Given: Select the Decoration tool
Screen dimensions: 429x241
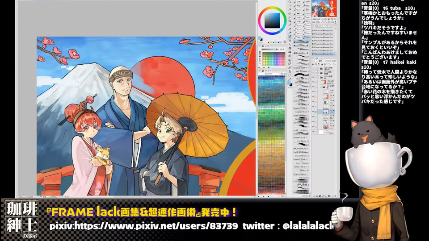Looking at the screenshot, I should click(x=290, y=44).
